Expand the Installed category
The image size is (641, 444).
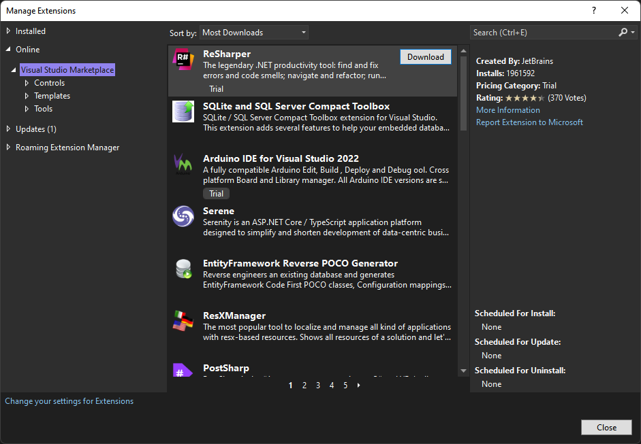point(9,31)
